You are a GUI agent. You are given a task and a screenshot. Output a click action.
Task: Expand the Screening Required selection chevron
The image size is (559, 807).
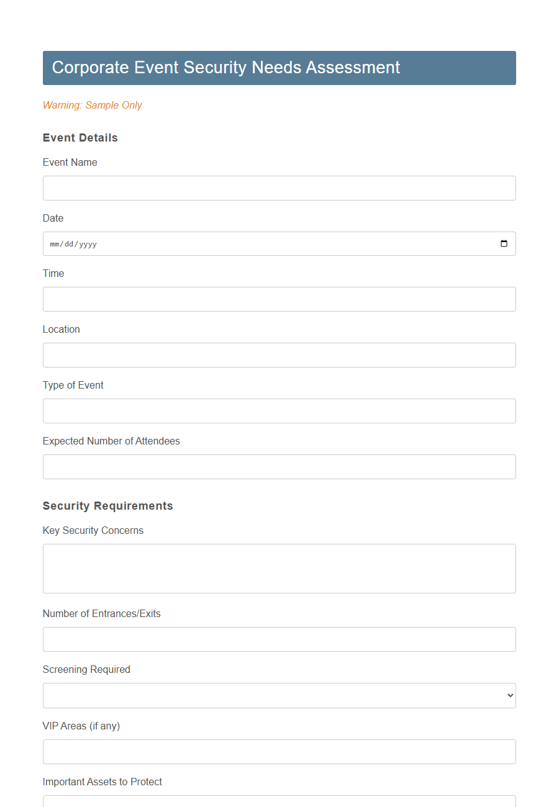pos(507,695)
